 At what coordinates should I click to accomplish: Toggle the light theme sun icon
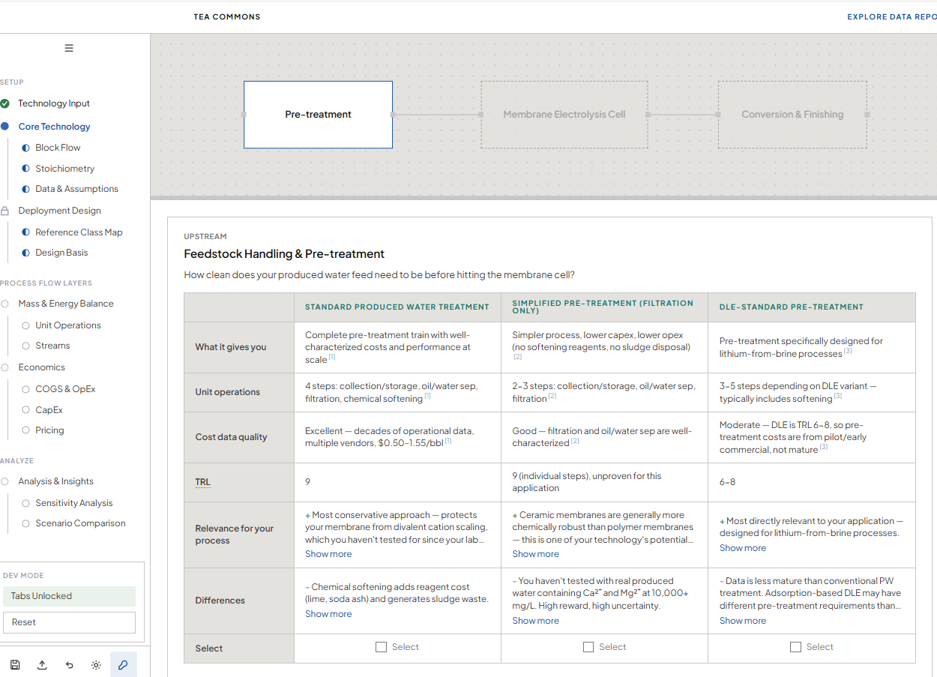pos(96,665)
